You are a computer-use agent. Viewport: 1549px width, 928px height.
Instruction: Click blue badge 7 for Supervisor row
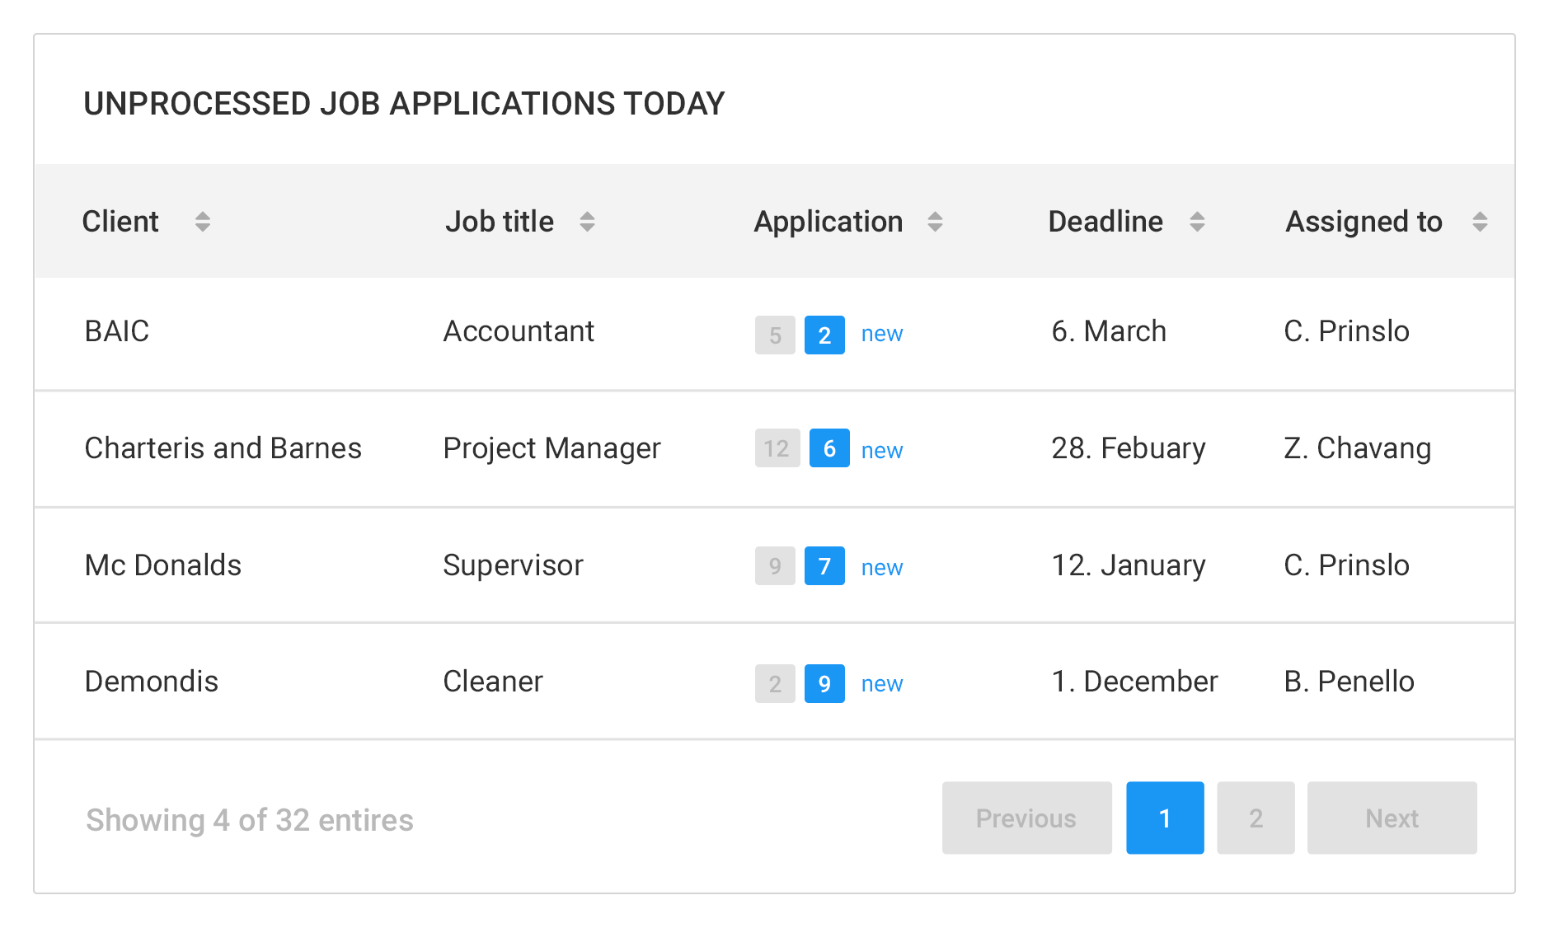coord(824,566)
